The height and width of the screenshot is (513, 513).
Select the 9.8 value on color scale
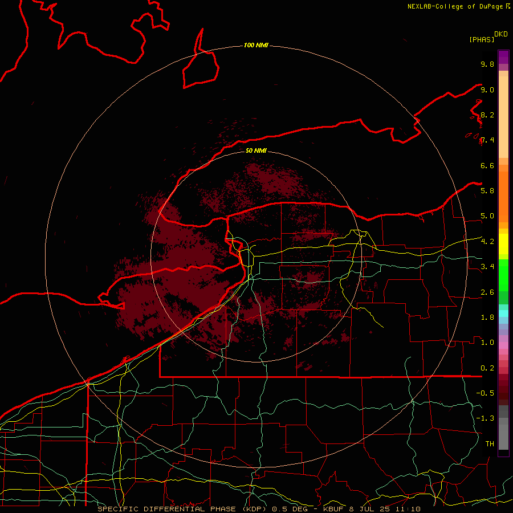pyautogui.click(x=487, y=64)
